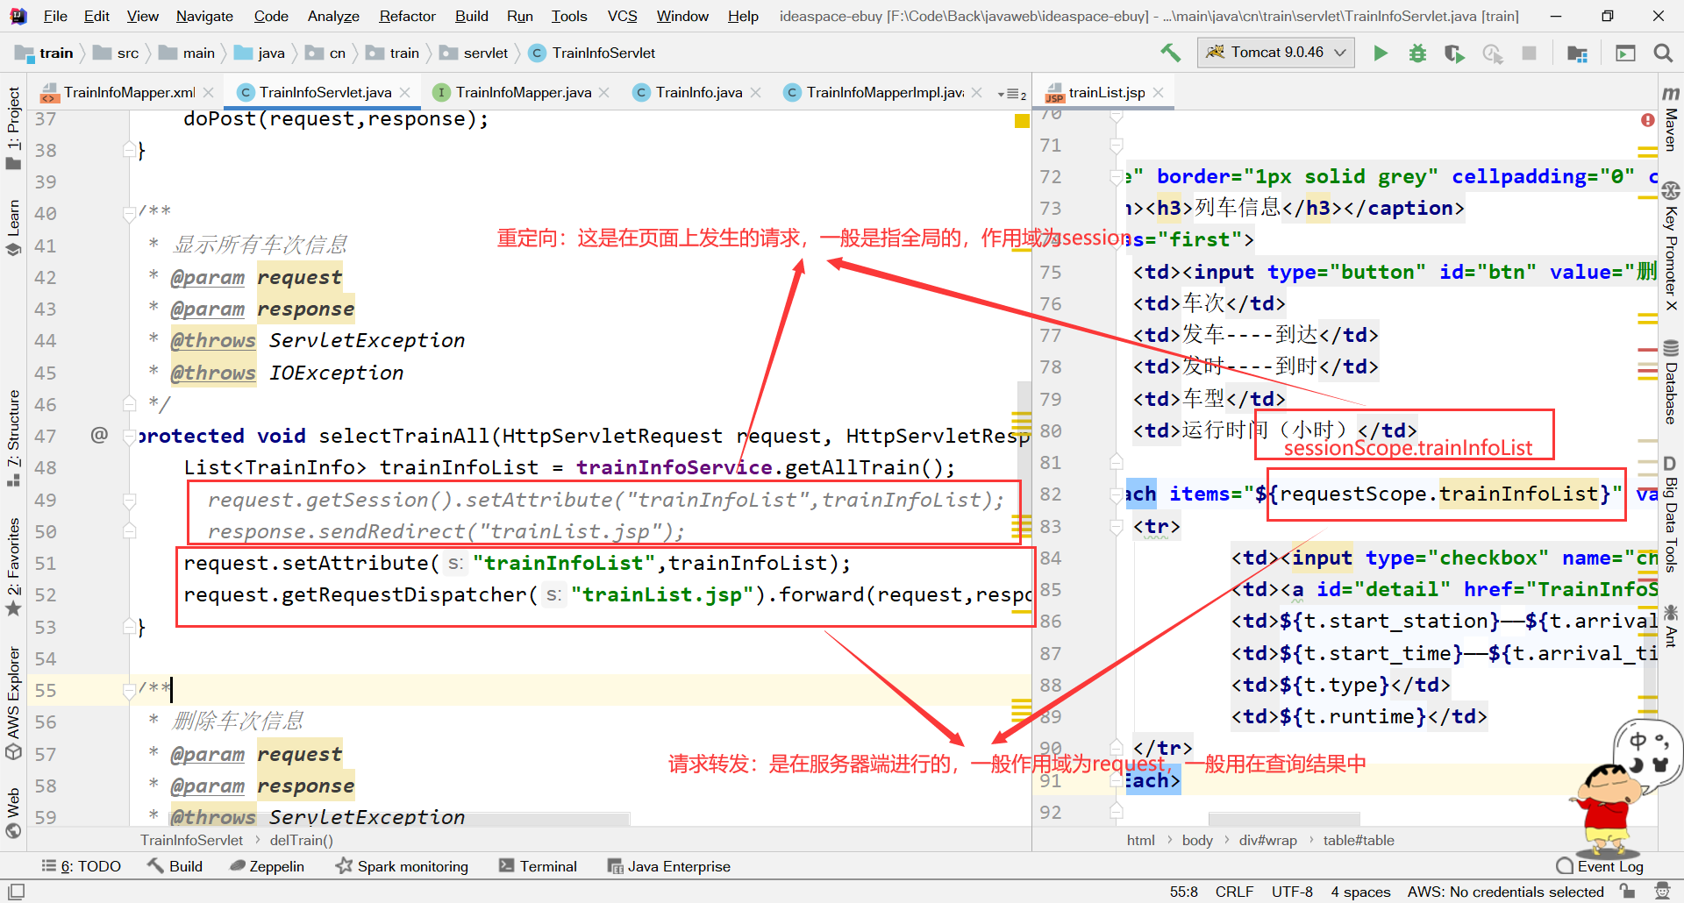Screen dimensions: 1684x903
Task: Close the TrainInfoServlet.java tab
Action: (x=405, y=92)
